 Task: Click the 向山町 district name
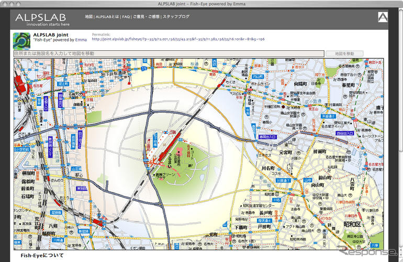tap(318, 185)
